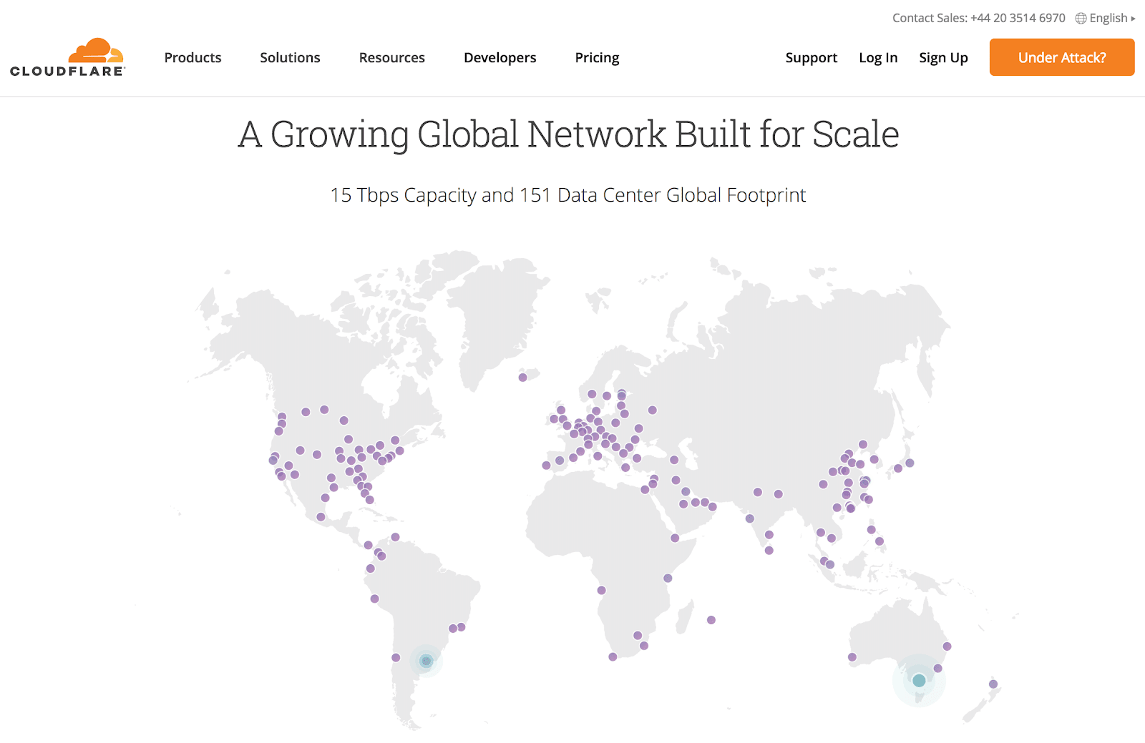Open the Products menu
This screenshot has width=1145, height=743.
[x=193, y=58]
